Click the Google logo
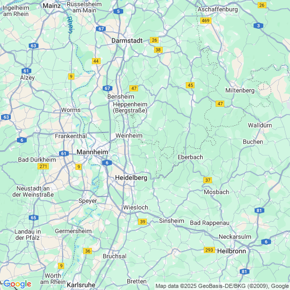Viewport: 290px width, 290px height. coord(17,284)
